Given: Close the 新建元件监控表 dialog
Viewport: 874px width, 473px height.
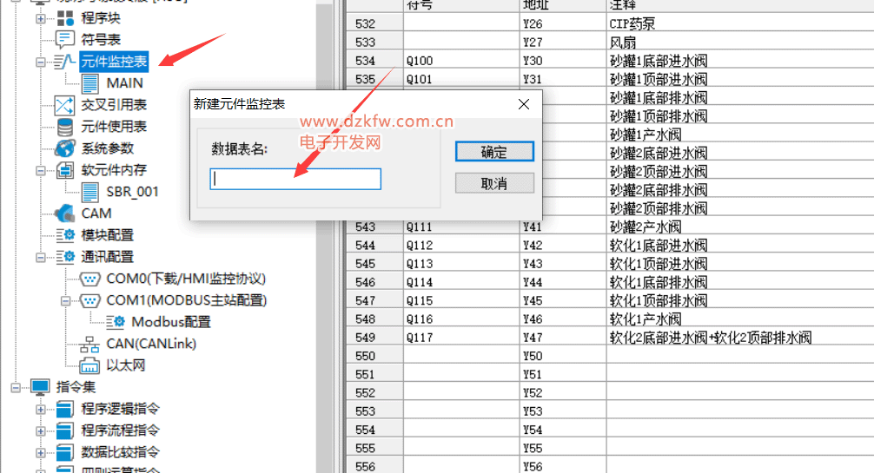Looking at the screenshot, I should click(524, 104).
